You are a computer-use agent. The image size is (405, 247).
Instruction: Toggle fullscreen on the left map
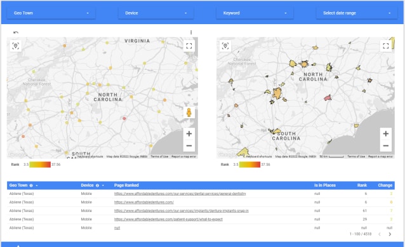tap(189, 46)
